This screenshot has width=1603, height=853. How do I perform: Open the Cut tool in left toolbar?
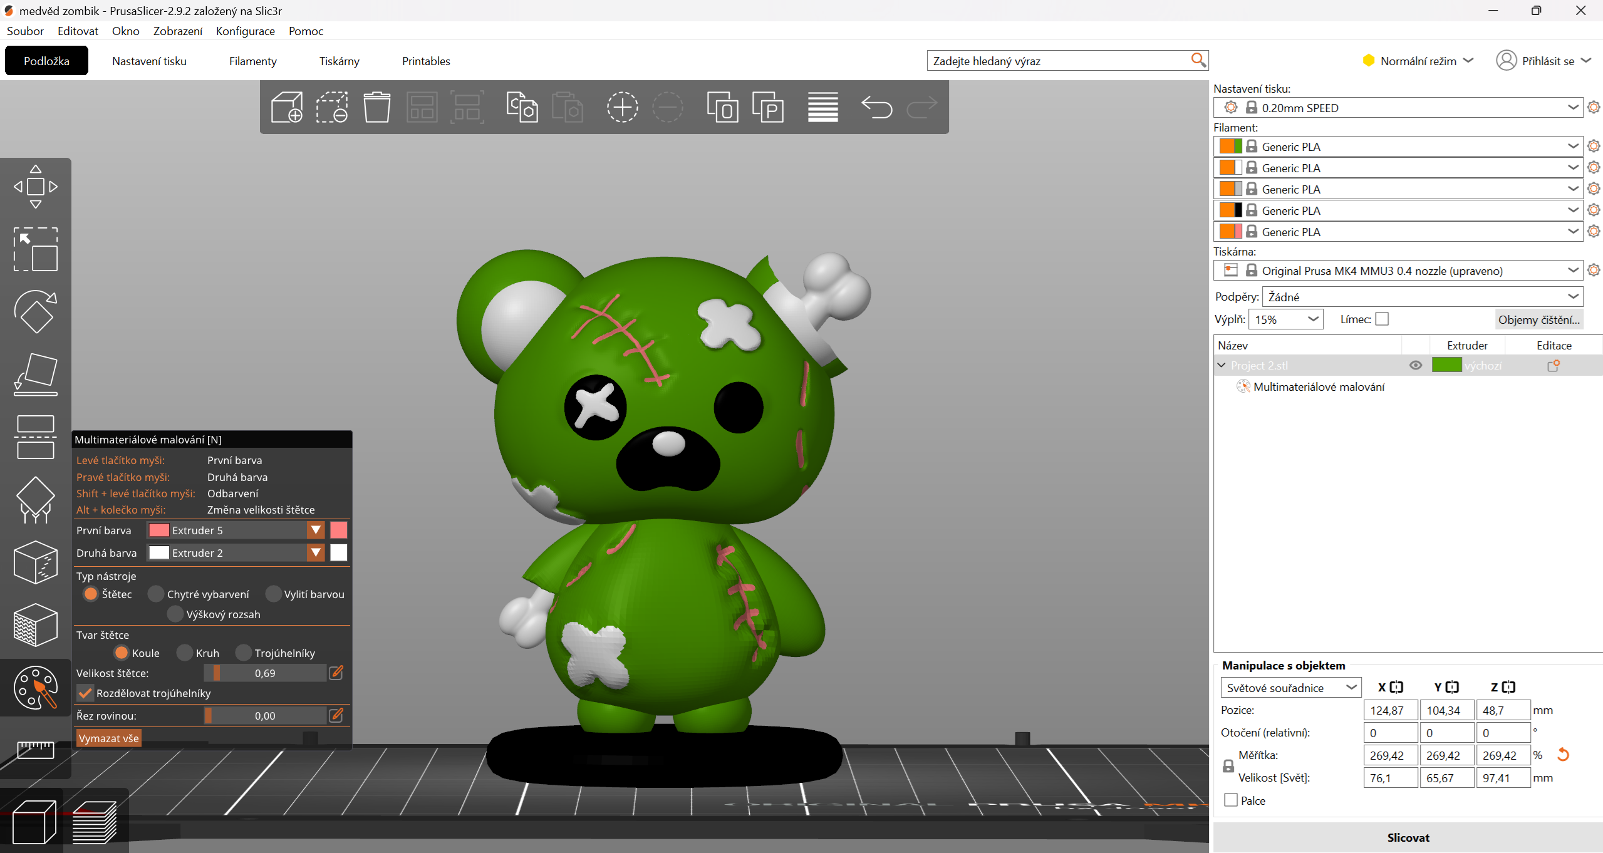point(36,437)
